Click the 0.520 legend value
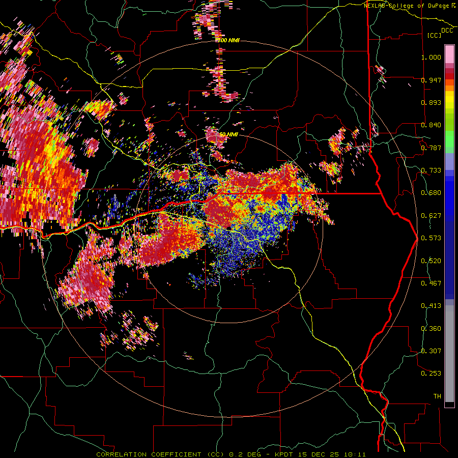 [x=431, y=261]
